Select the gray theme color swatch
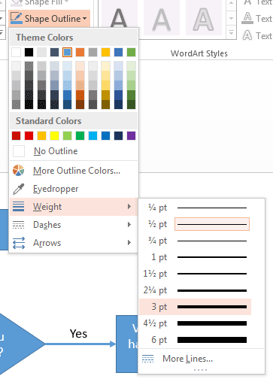This screenshot has width=273, height=379. pyautogui.click(x=93, y=53)
